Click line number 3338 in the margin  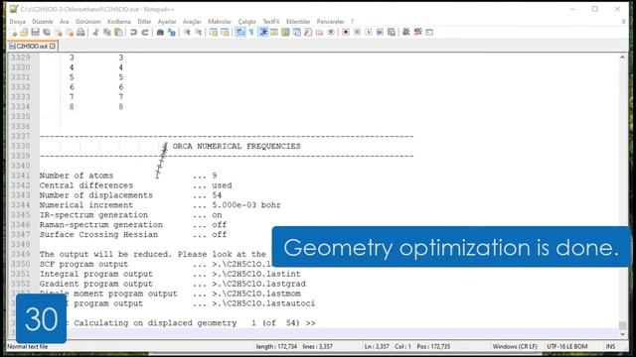21,146
